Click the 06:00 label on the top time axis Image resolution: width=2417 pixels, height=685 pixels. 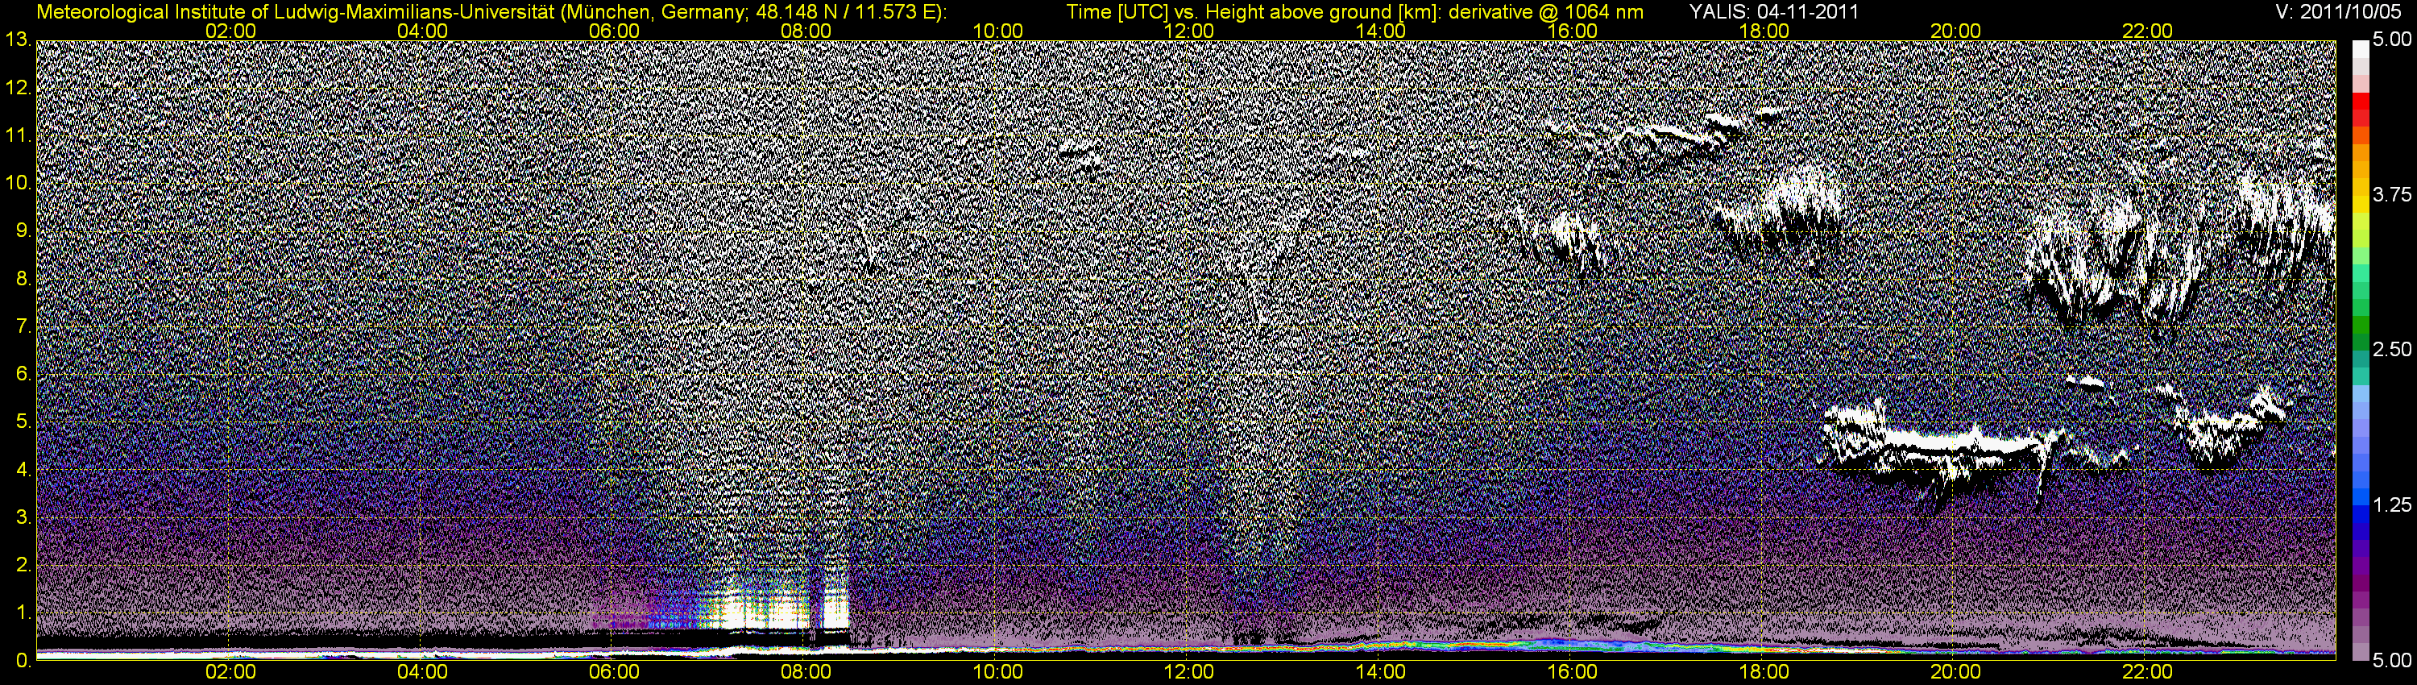point(614,31)
